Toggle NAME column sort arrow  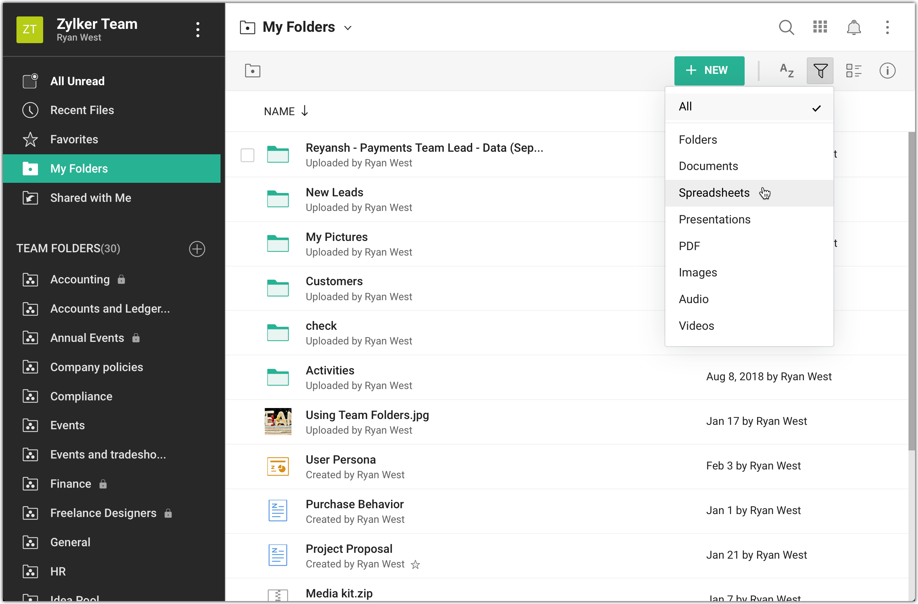(x=304, y=111)
